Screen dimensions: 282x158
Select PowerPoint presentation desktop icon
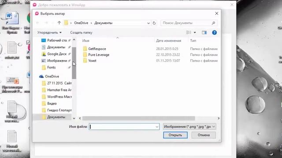click(x=12, y=85)
